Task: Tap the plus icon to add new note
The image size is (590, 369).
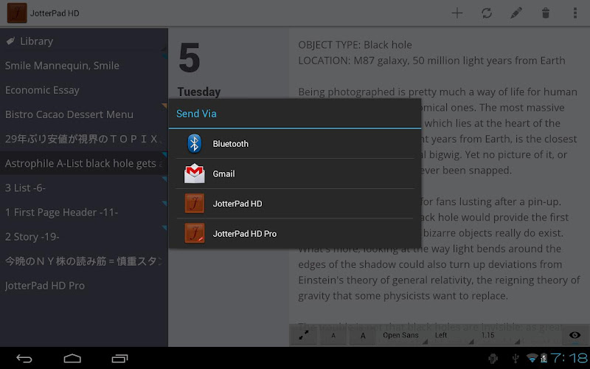Action: [457, 13]
